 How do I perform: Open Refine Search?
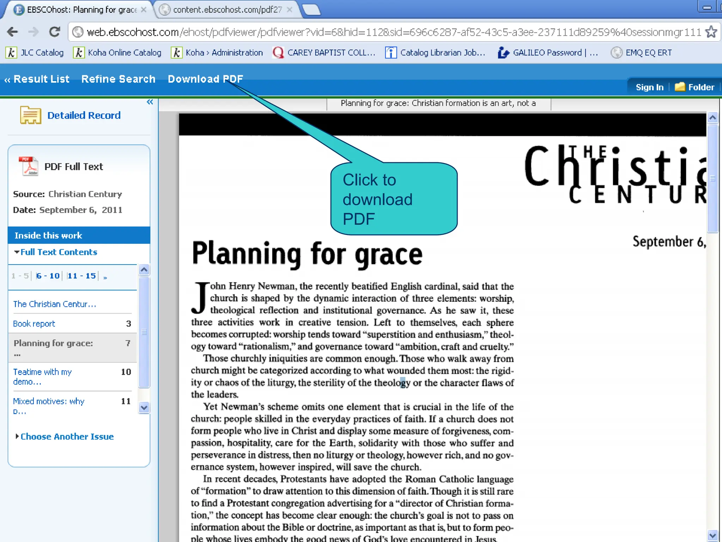pos(118,79)
